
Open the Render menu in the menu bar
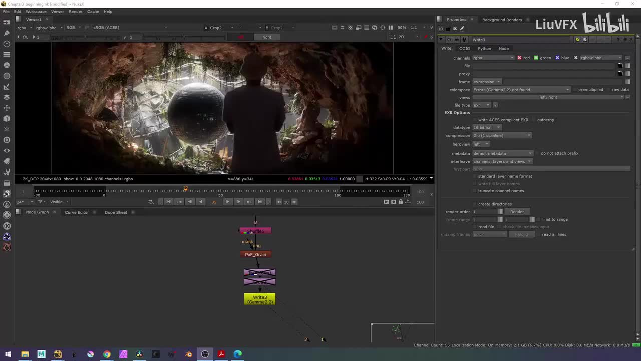76,11
